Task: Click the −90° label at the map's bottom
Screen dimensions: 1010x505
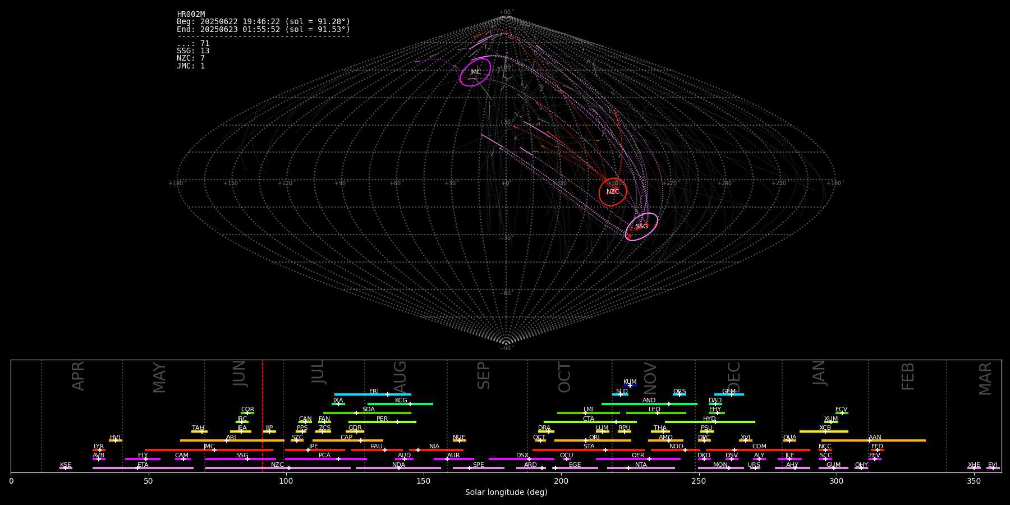Action: click(x=506, y=348)
